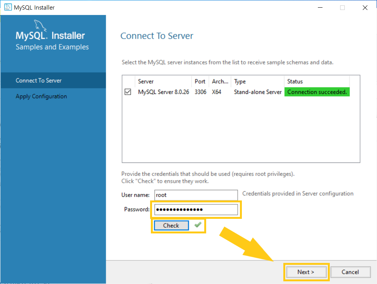377x284 pixels.
Task: Click the 3306 port cell
Action: (x=200, y=92)
